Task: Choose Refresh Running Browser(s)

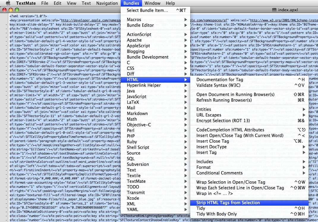Action: (249, 100)
